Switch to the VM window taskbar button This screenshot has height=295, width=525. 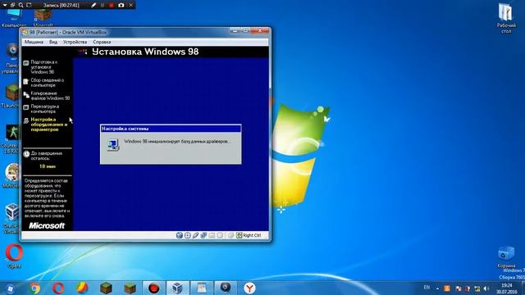202,288
